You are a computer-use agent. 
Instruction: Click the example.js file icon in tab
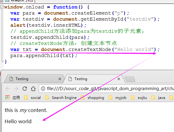(7, 1)
